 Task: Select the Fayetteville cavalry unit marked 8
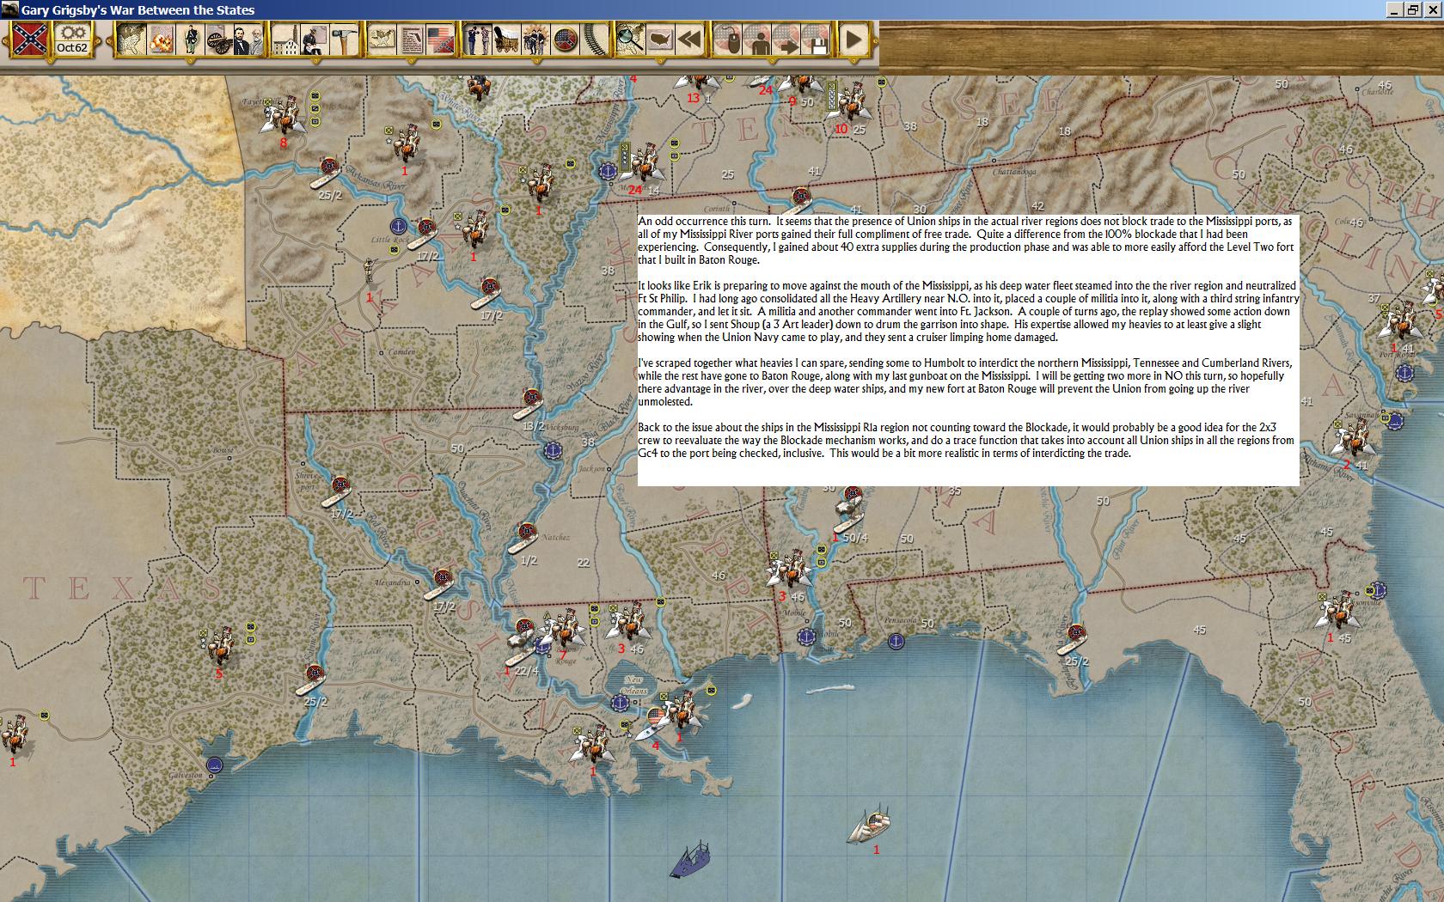(x=283, y=114)
